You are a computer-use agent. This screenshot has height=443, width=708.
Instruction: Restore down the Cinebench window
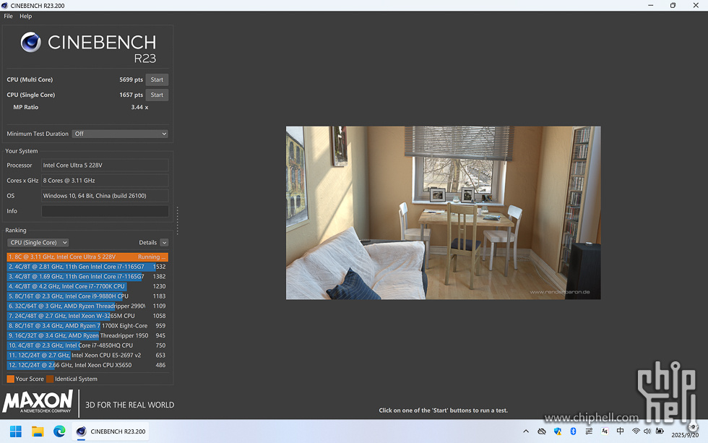673,5
